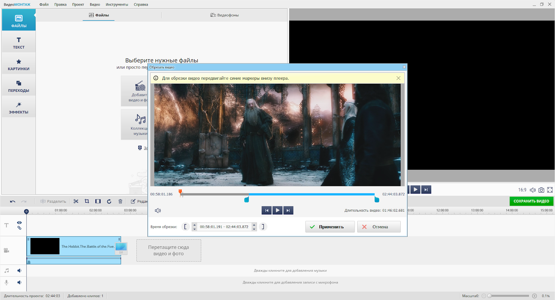Click the orange playhead in trim dialog

[180, 192]
